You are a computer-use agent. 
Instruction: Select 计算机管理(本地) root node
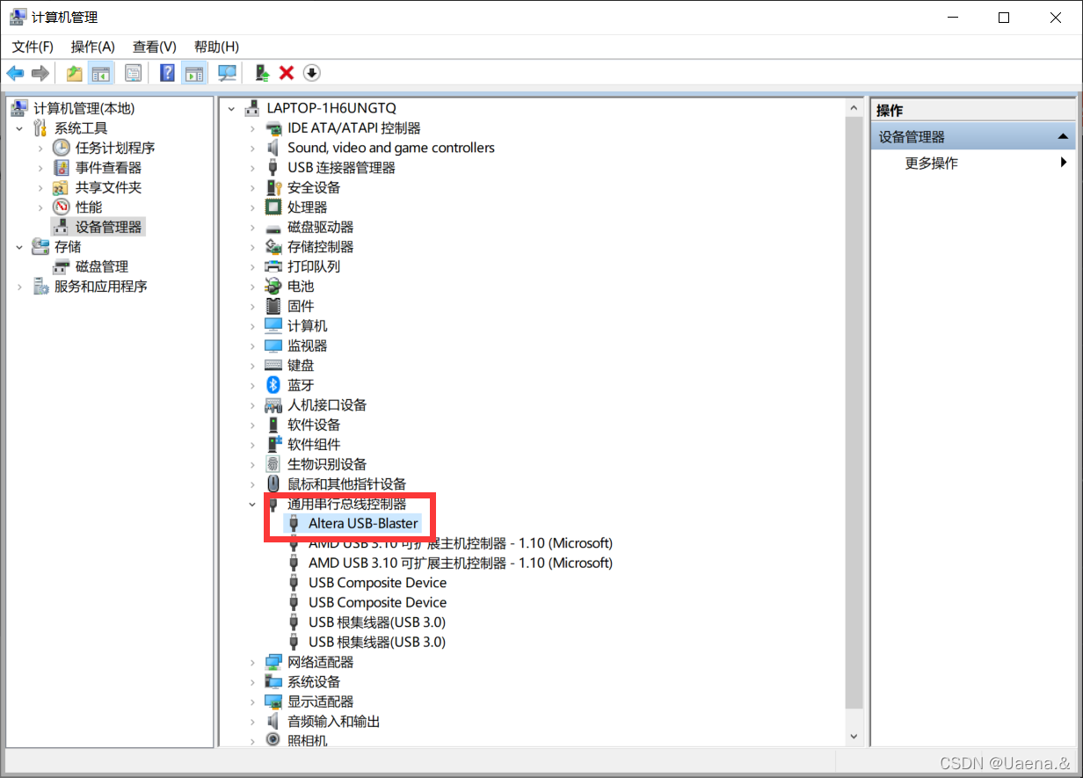[x=84, y=108]
